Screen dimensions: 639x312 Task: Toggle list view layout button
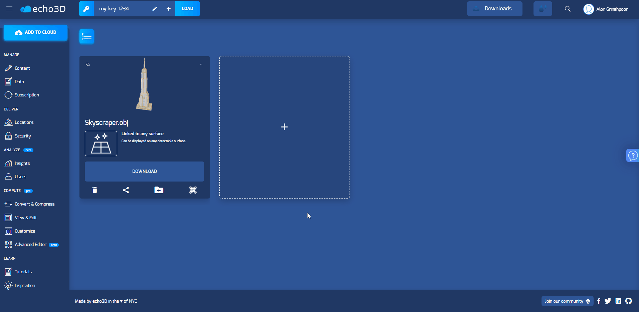(86, 36)
